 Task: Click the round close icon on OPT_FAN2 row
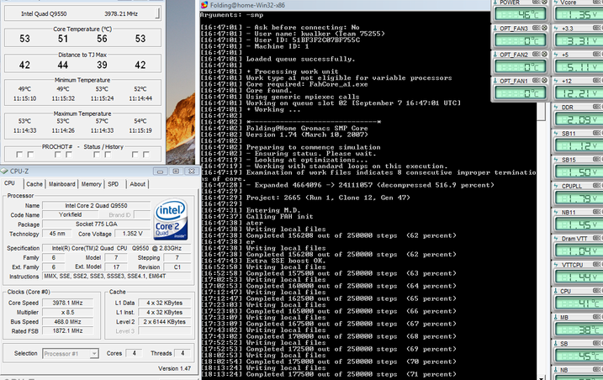[x=544, y=55]
